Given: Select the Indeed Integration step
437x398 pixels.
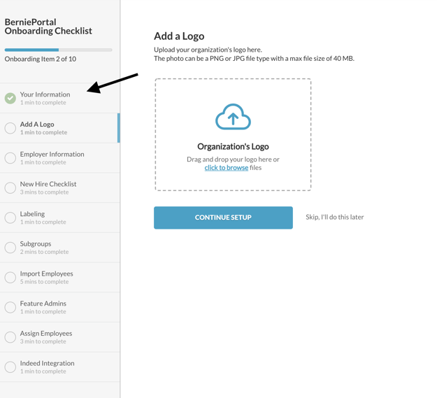Looking at the screenshot, I should (60, 367).
